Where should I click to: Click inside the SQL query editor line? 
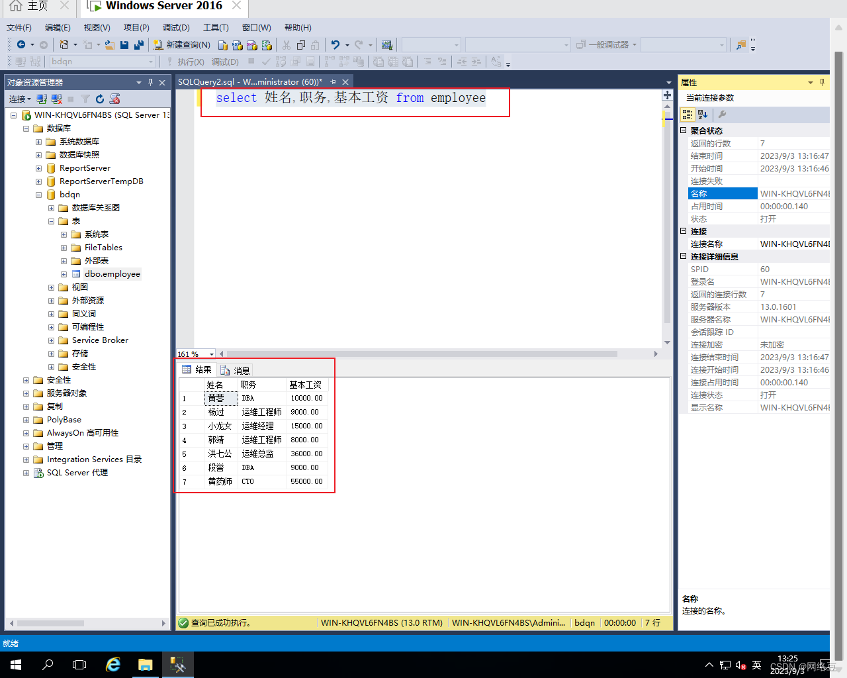click(x=351, y=98)
